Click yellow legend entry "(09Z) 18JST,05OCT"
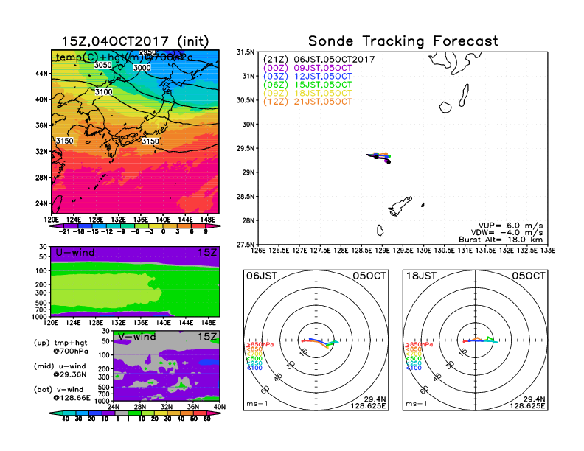 click(x=307, y=94)
